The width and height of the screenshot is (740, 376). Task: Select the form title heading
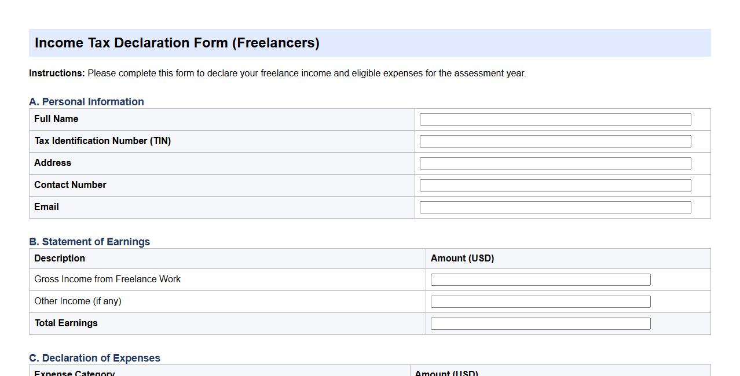coord(177,42)
